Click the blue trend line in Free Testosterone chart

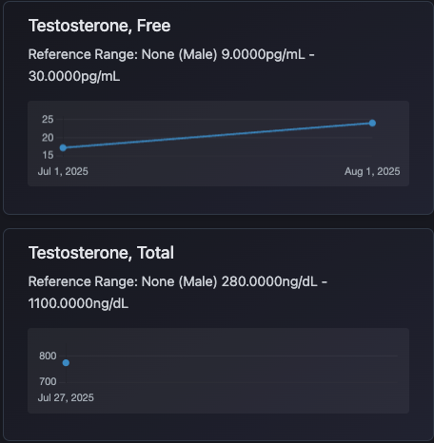point(218,135)
